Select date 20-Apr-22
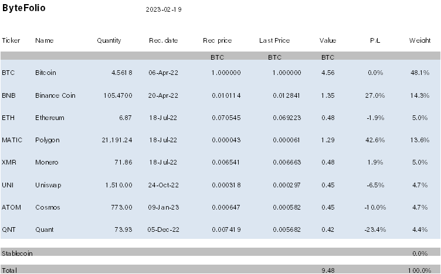This screenshot has width=441, height=274. (x=163, y=95)
